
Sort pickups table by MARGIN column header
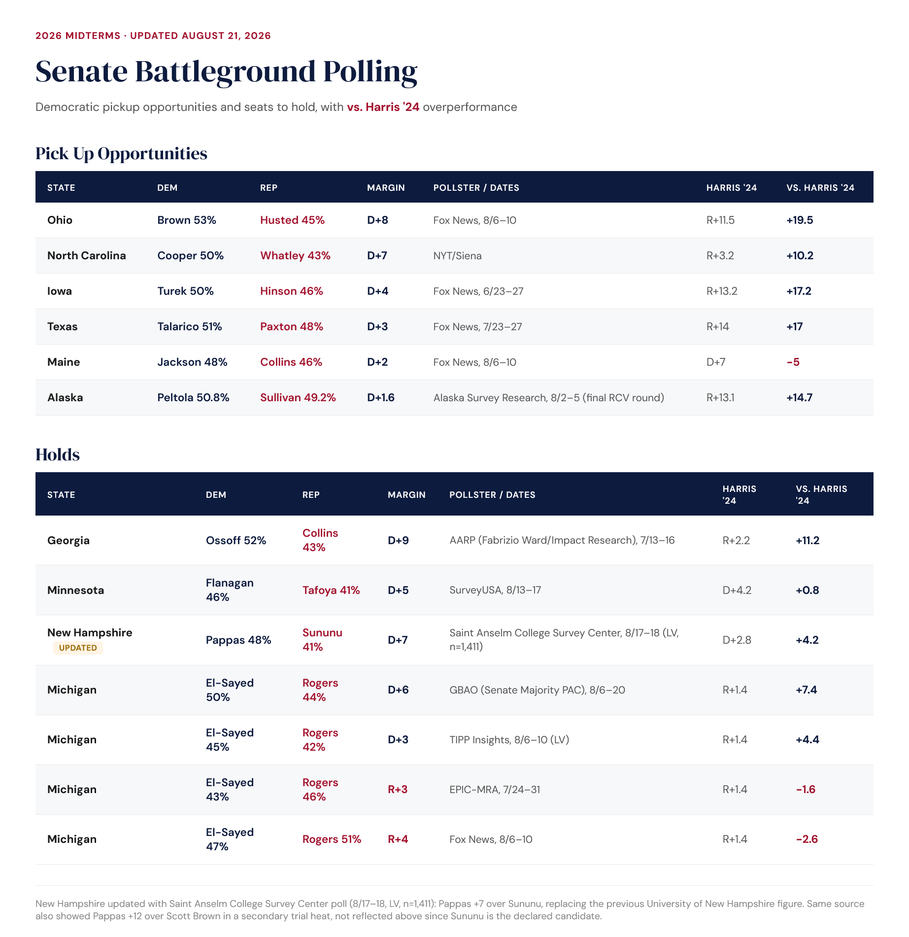pyautogui.click(x=386, y=188)
